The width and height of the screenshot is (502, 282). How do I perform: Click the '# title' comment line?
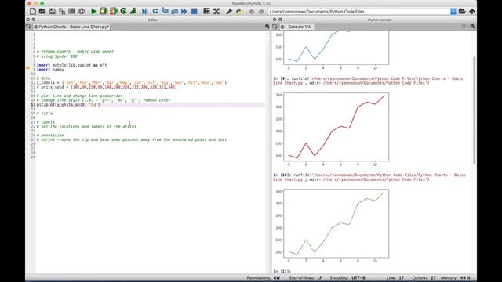pos(45,114)
